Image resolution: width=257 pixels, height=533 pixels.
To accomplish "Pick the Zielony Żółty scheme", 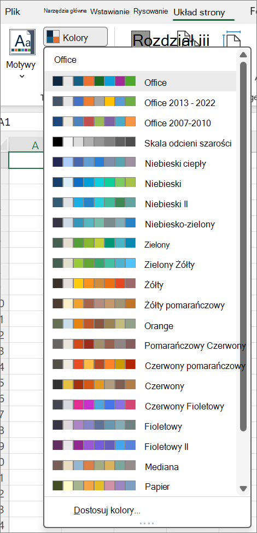I will (x=141, y=264).
